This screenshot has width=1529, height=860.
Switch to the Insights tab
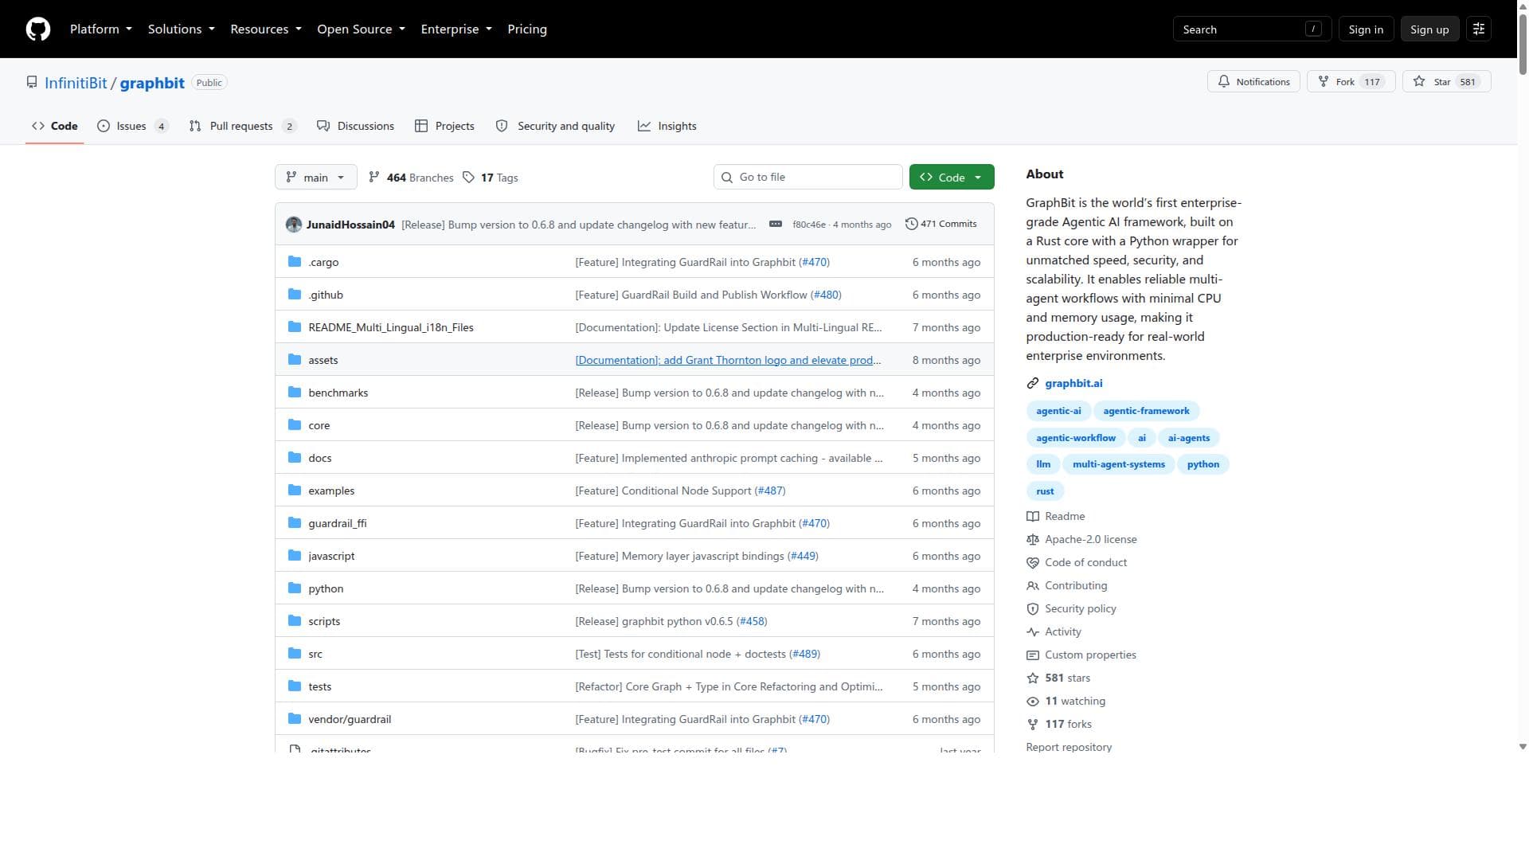(x=667, y=127)
